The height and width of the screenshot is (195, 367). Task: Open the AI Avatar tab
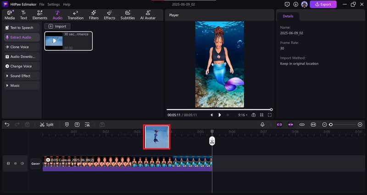coord(148,15)
